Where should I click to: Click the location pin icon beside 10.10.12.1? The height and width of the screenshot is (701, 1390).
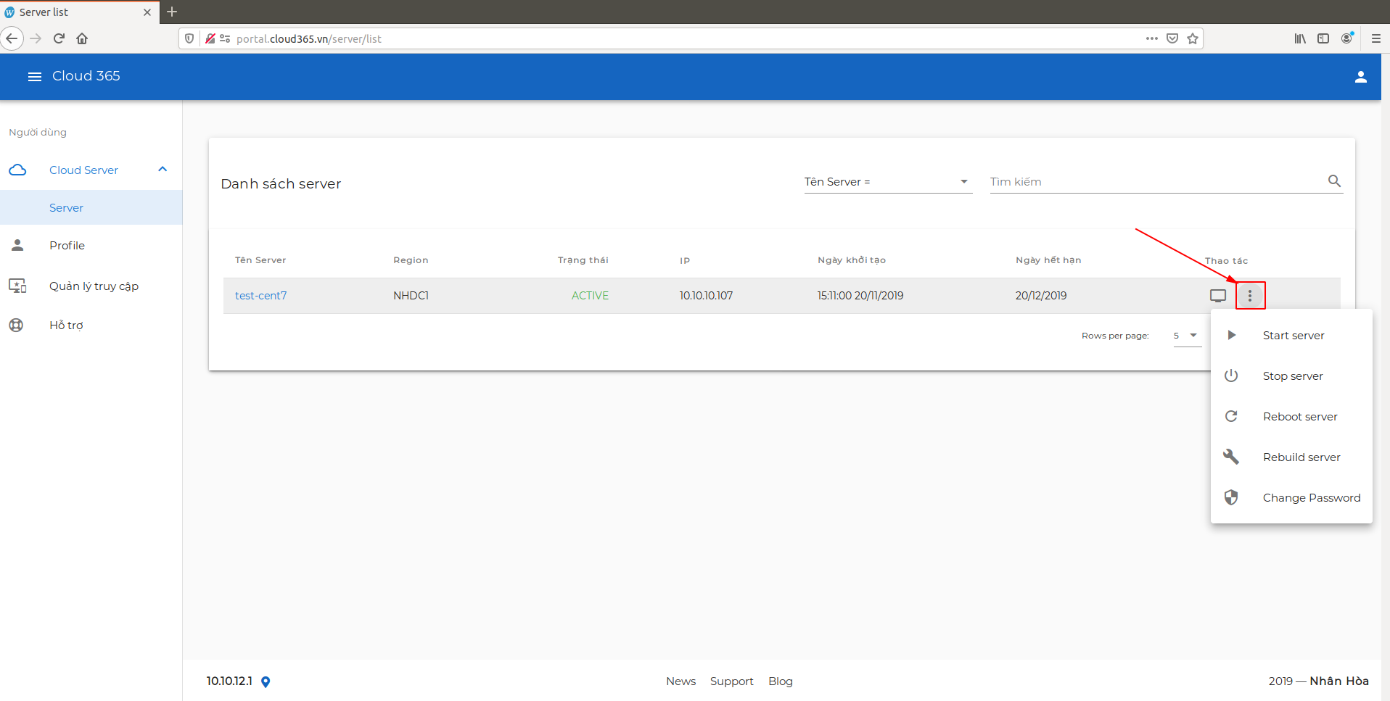(266, 681)
